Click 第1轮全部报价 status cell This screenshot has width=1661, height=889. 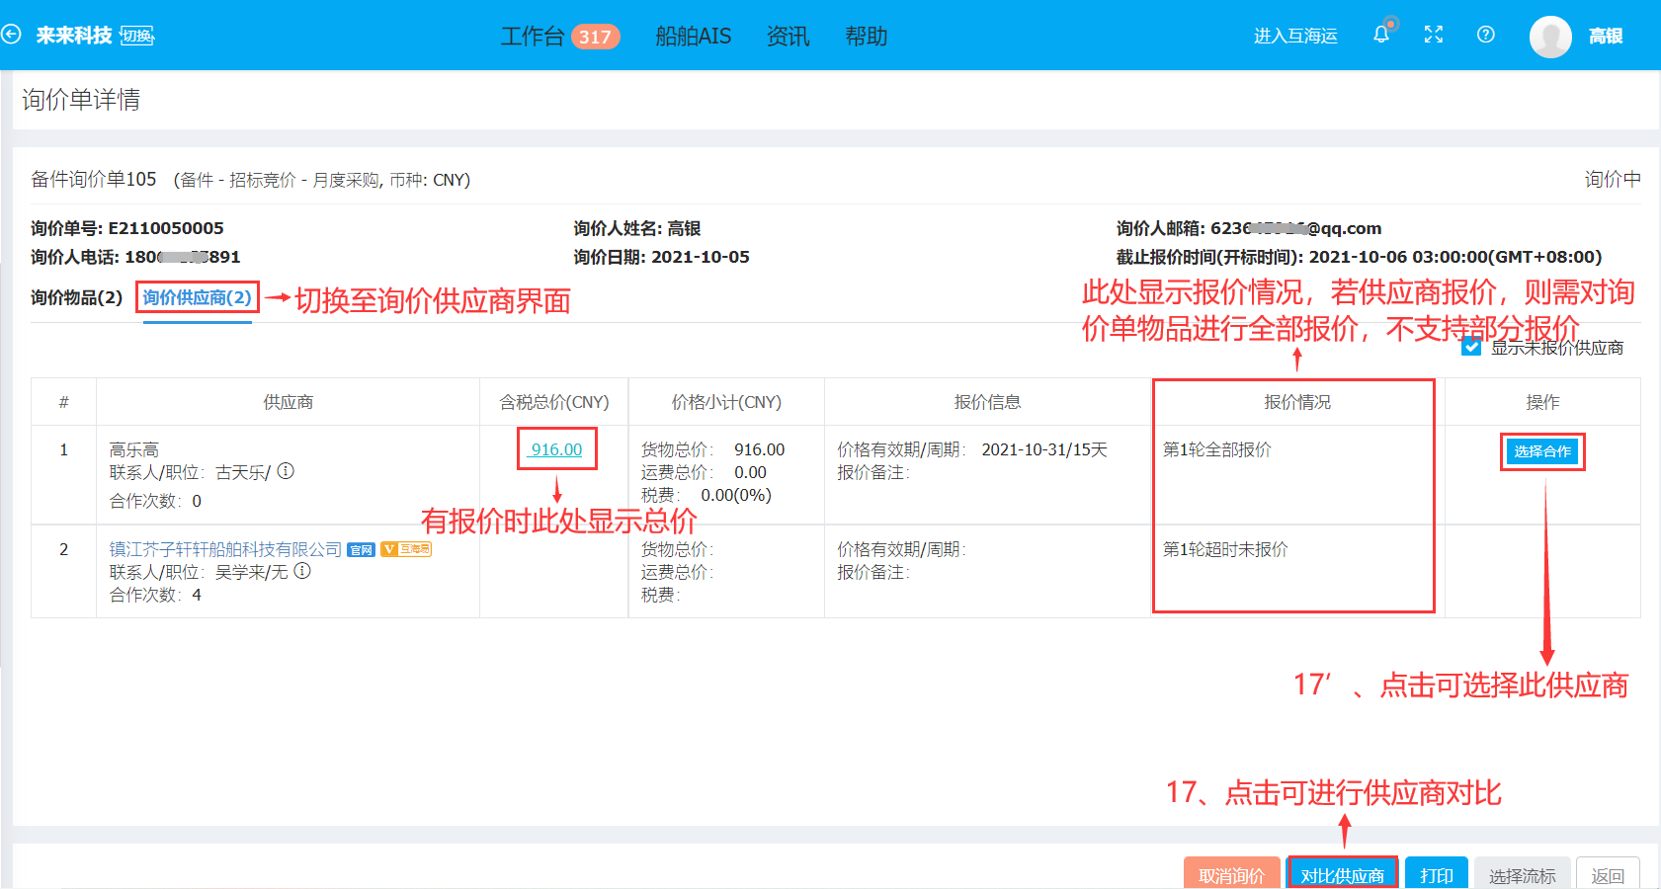pos(1216,449)
